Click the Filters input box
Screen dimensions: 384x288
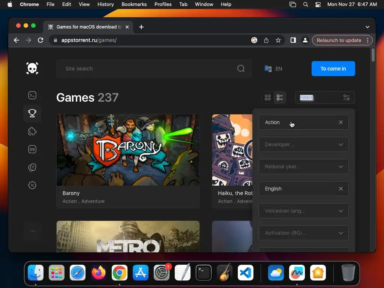(325, 97)
